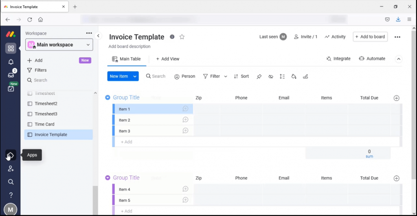Add a new board view

(167, 59)
